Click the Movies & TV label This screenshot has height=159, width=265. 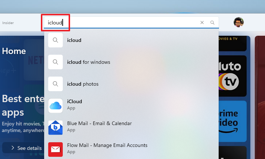228,39
